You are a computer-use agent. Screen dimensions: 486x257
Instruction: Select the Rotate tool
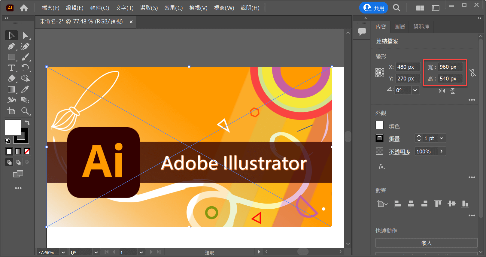(25, 68)
